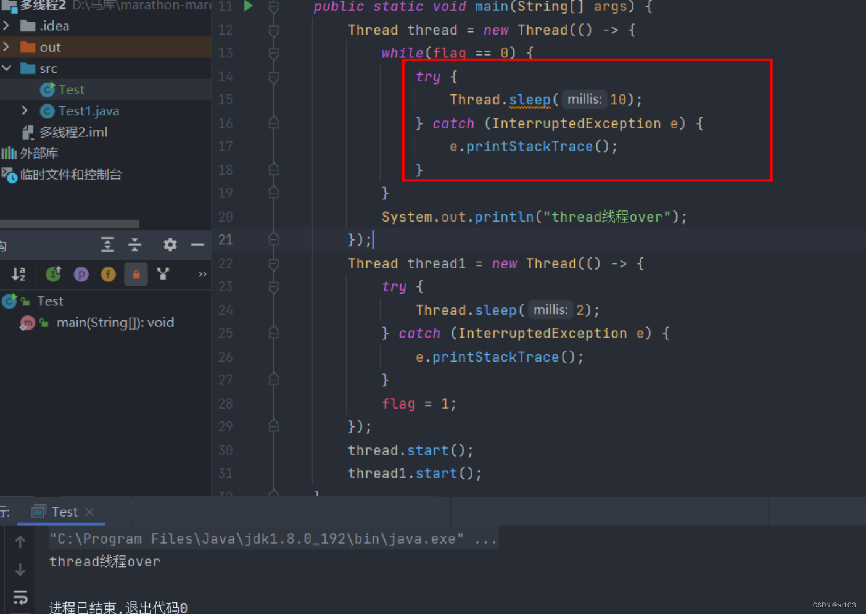Show more structure toolbar options
Image resolution: width=866 pixels, height=614 pixels.
202,274
